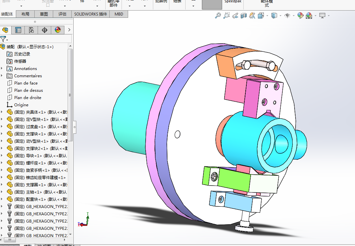Activate the Section View tool
The height and width of the screenshot is (246, 355).
point(244,16)
